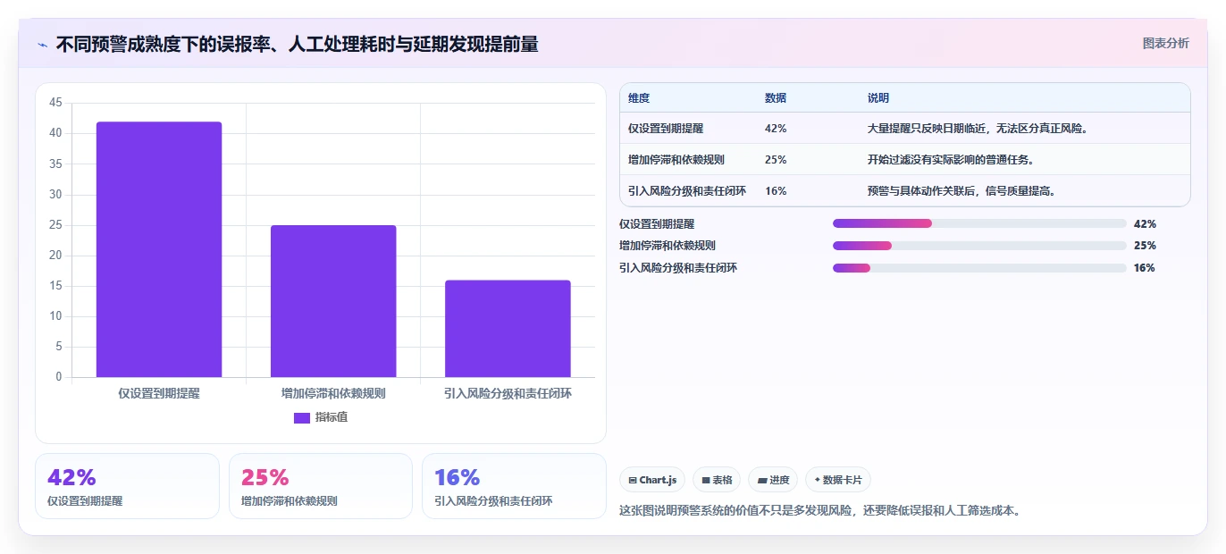Click the blue icon beside the page title
This screenshot has height=554, width=1226.
(43, 45)
